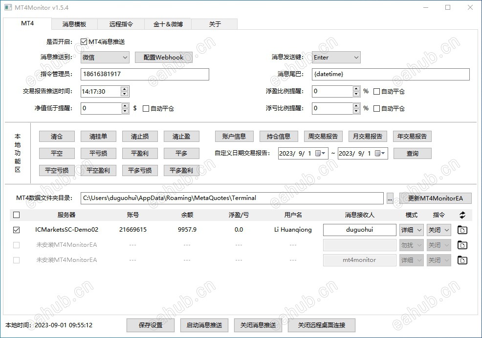Switch to the 金十&微博 tab

tap(167, 23)
